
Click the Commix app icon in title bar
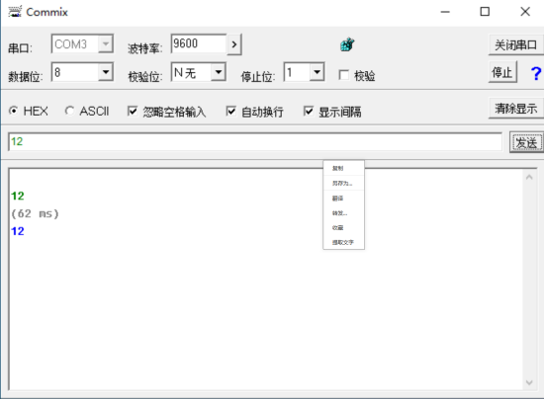pyautogui.click(x=15, y=12)
